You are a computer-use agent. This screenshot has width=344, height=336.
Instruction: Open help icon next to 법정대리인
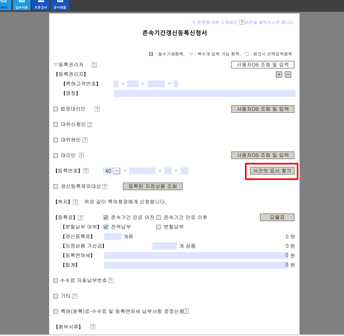97,109
